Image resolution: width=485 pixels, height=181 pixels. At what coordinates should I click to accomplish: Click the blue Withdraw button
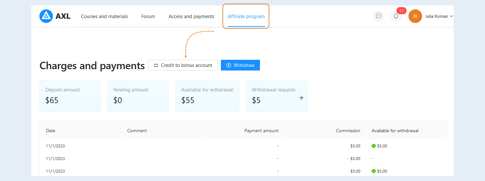coord(240,65)
